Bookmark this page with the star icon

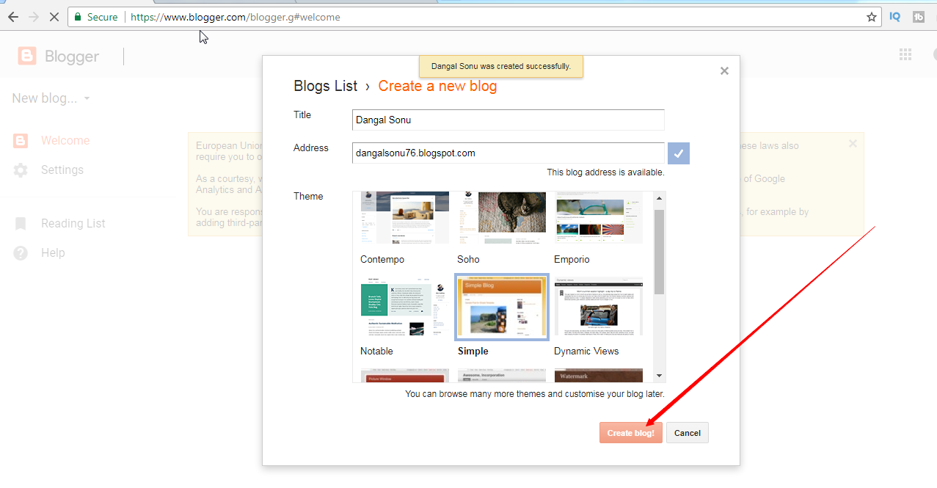coord(872,17)
